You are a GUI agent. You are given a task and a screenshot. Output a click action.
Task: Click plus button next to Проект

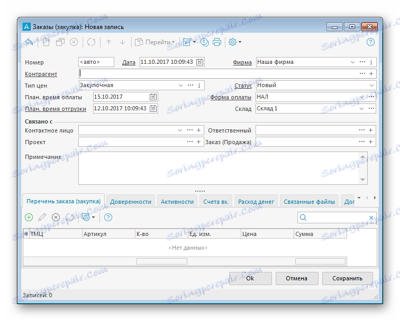(x=198, y=142)
